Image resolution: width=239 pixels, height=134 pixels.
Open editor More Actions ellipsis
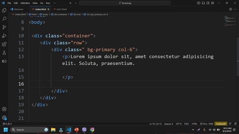point(235,9)
